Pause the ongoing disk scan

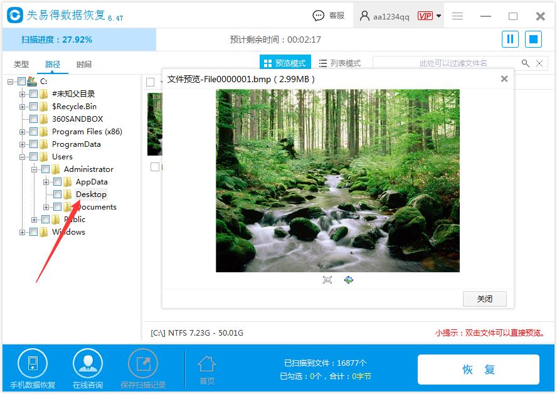point(510,39)
